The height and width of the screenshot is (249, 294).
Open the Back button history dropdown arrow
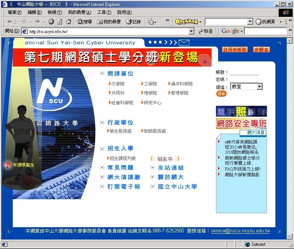[x=31, y=22]
